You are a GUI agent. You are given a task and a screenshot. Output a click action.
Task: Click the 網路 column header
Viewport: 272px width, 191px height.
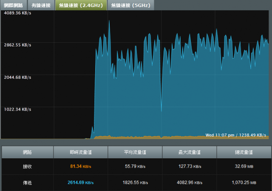tap(27, 152)
